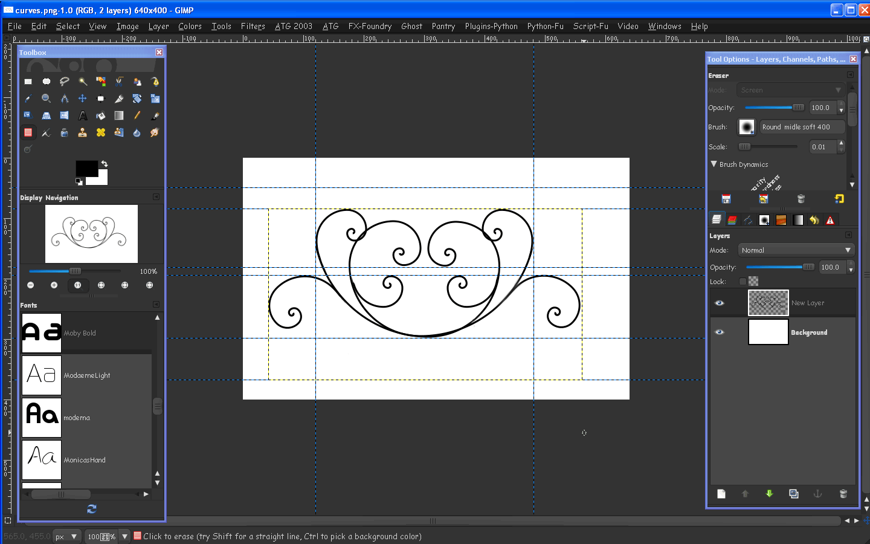Image resolution: width=870 pixels, height=544 pixels.
Task: Select the Rectangle Select tool
Action: [28, 81]
